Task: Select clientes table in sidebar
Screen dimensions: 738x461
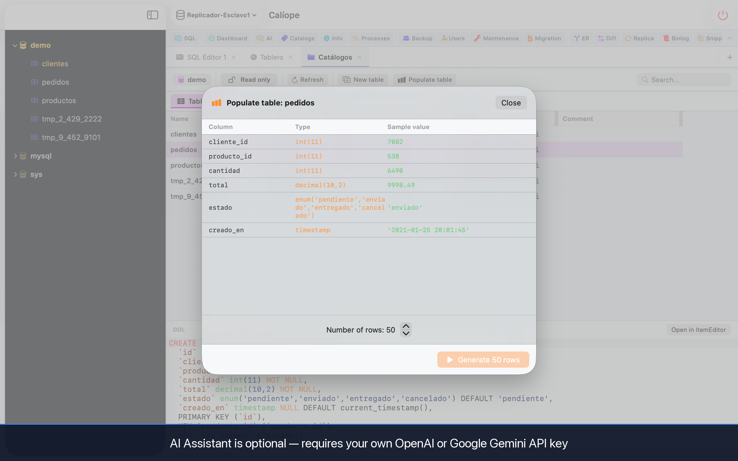Action: 55,63
